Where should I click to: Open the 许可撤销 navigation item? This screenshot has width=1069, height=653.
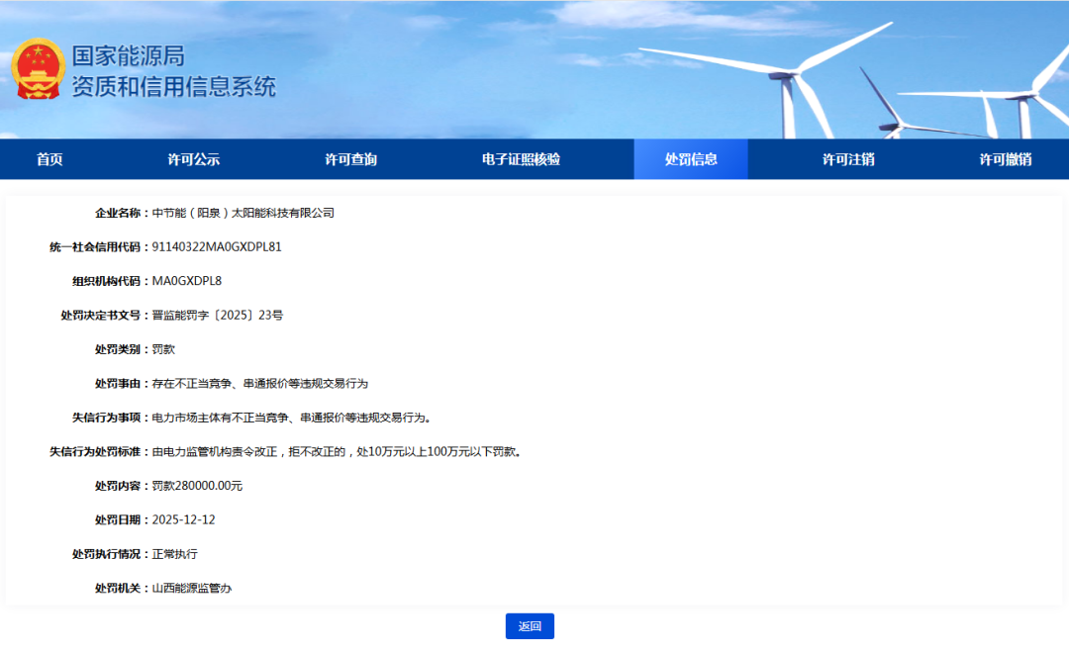coord(1005,159)
